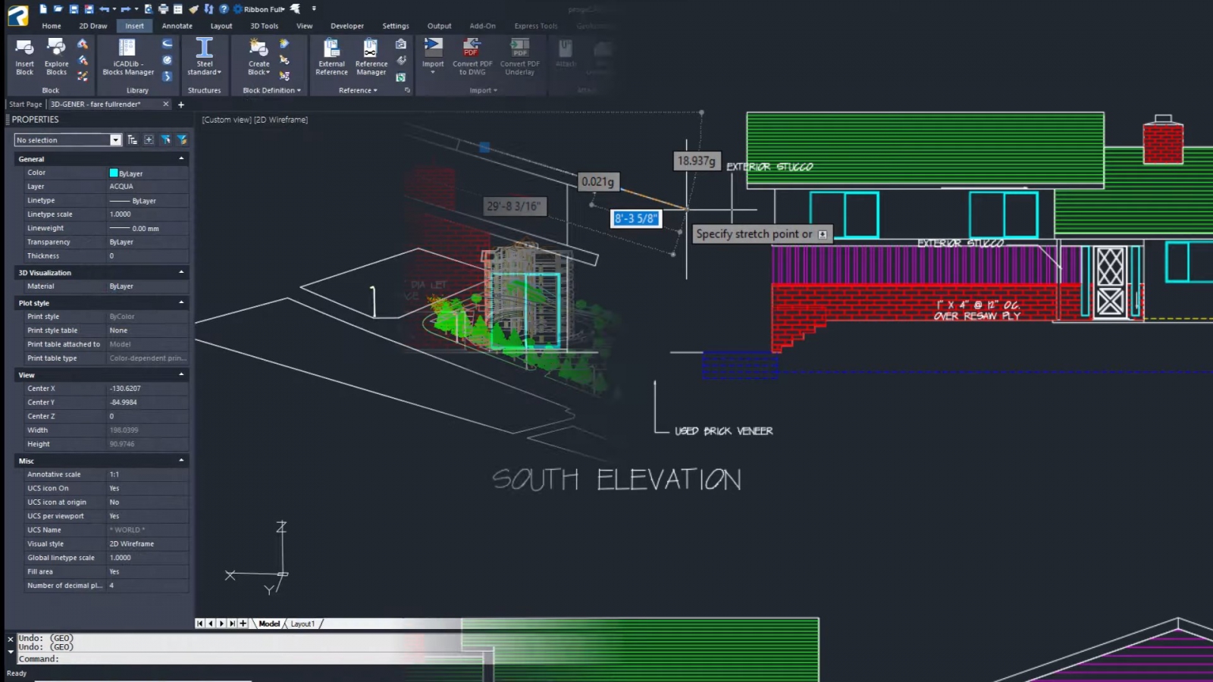Click the Redo arrow icon
The width and height of the screenshot is (1213, 682).
[x=126, y=9]
